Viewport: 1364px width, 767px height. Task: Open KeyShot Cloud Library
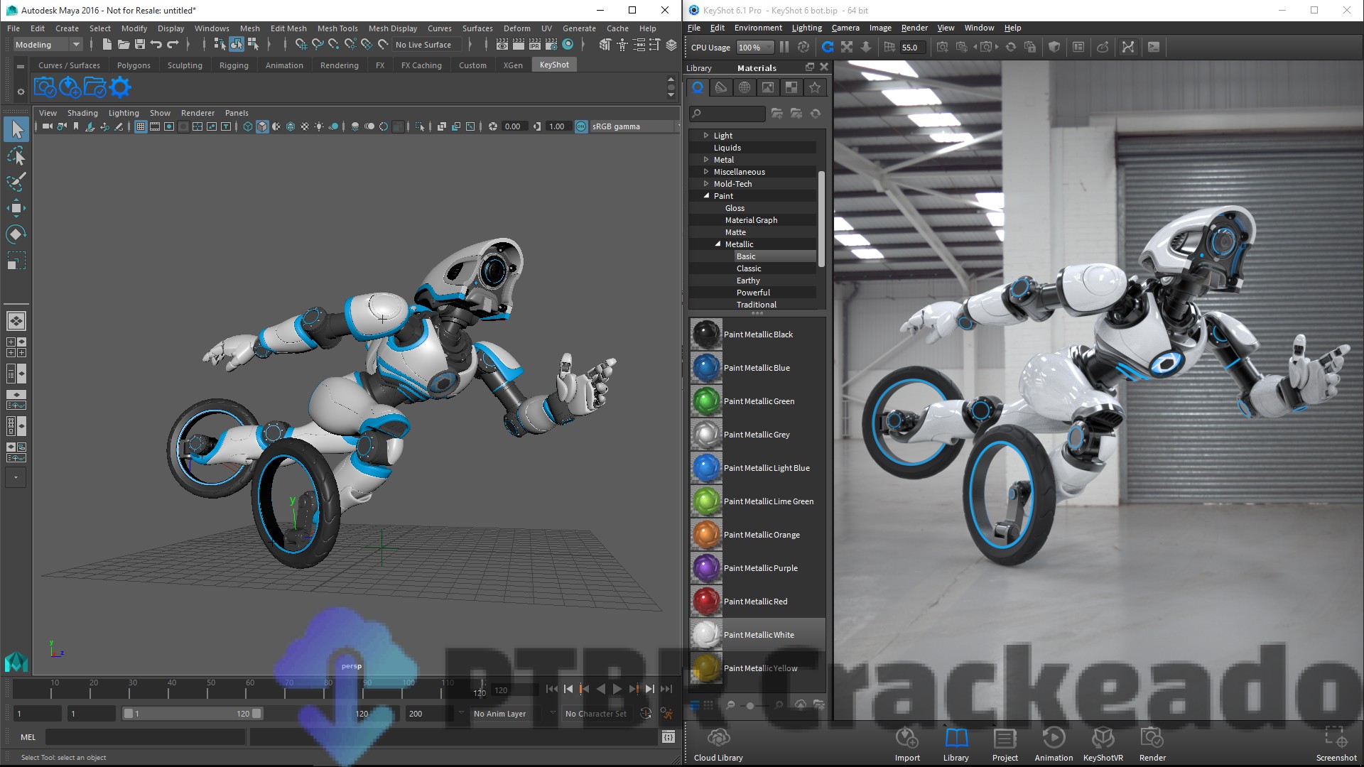click(x=718, y=744)
